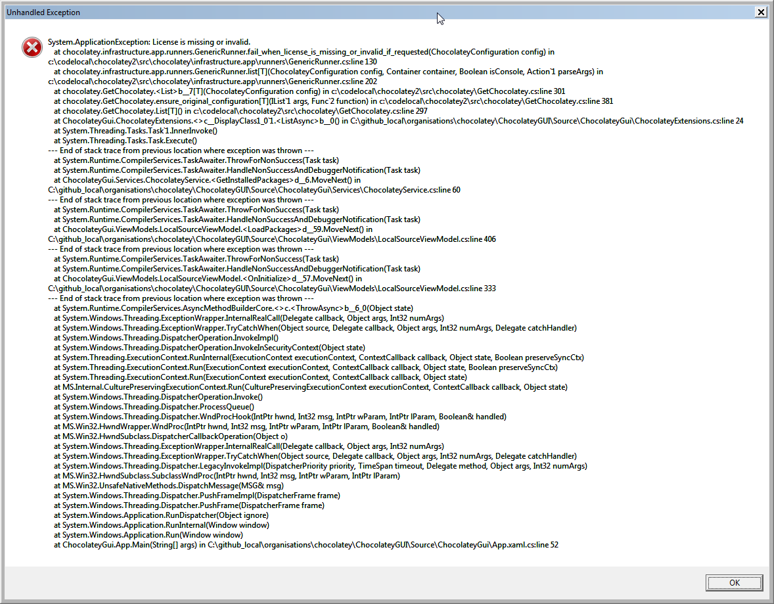Close the Unhandled Exception dialog

pos(761,12)
